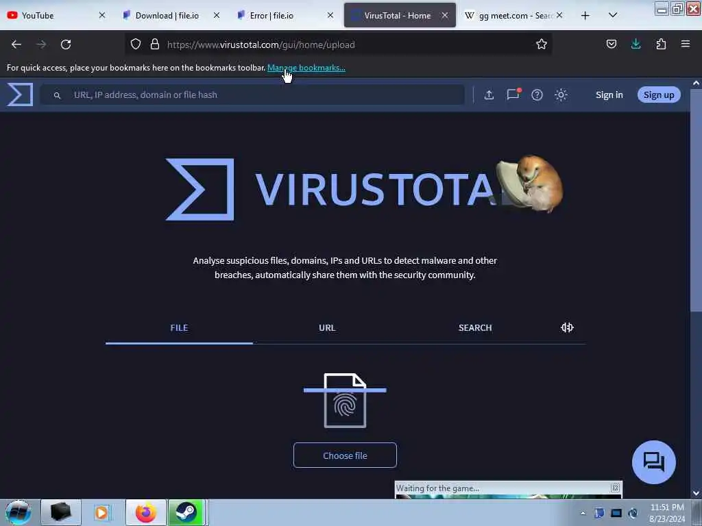Viewport: 702px width, 526px height.
Task: Open media player taskbar icon
Action: coord(101,512)
